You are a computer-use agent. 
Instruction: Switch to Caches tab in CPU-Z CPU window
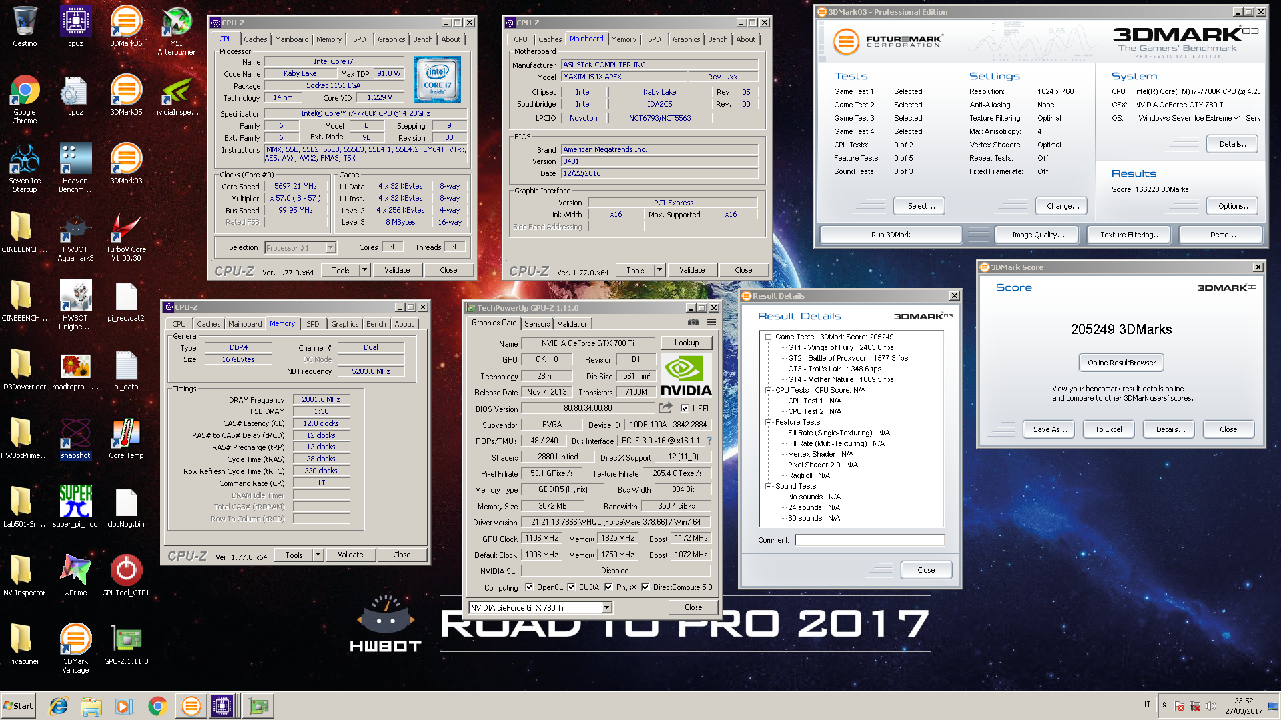255,39
